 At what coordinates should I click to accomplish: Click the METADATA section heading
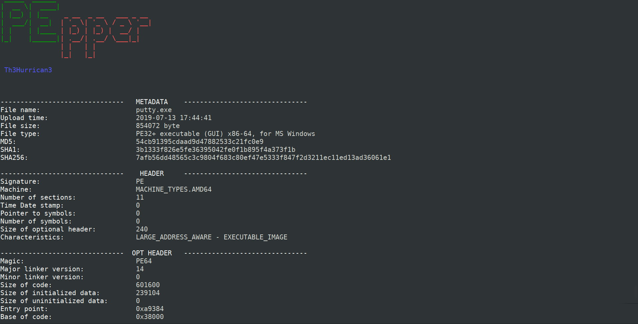pyautogui.click(x=152, y=102)
